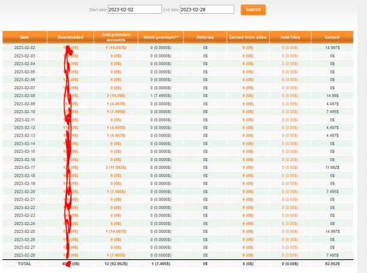Select the 2023-02-02 date cell

(x=25, y=48)
